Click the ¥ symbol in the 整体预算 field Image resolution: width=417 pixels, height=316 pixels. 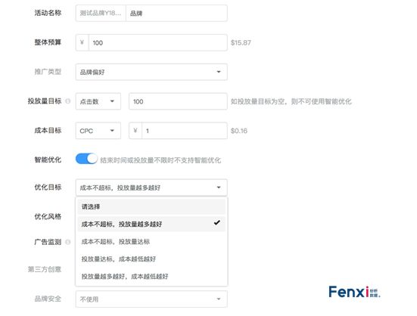pos(82,42)
